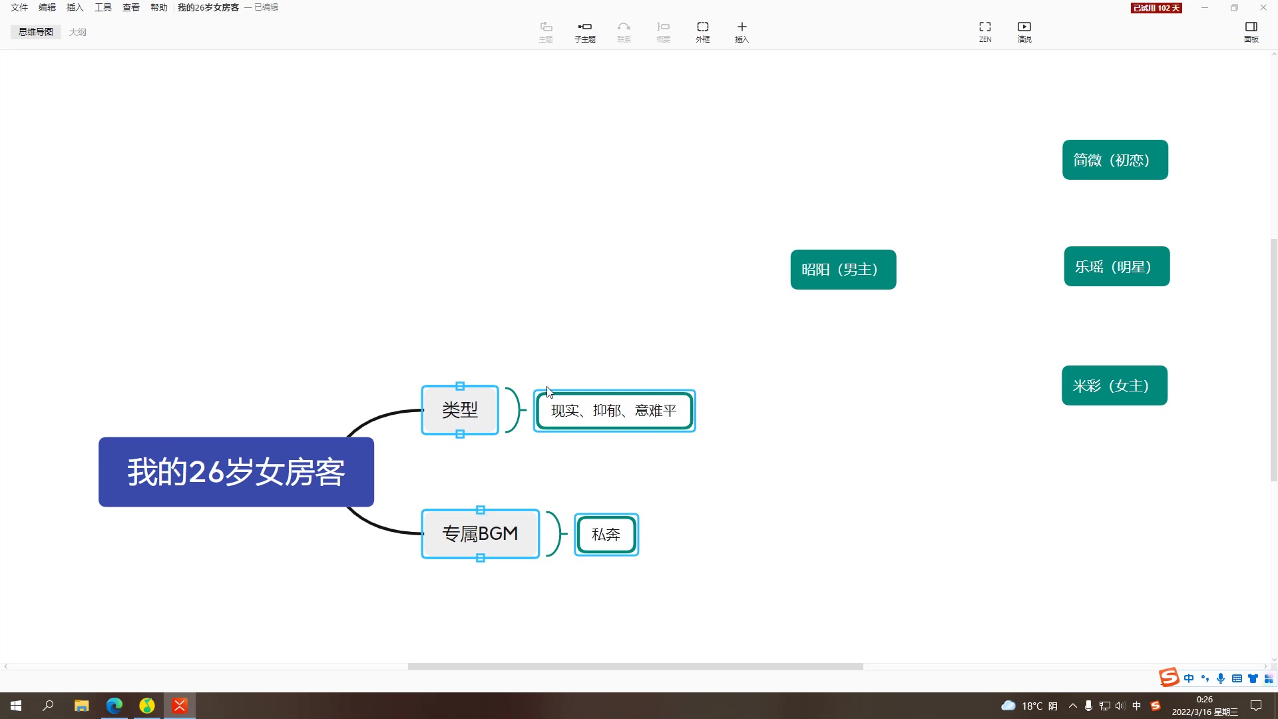Toggle the 中 IME language indicator in tray

1137,706
